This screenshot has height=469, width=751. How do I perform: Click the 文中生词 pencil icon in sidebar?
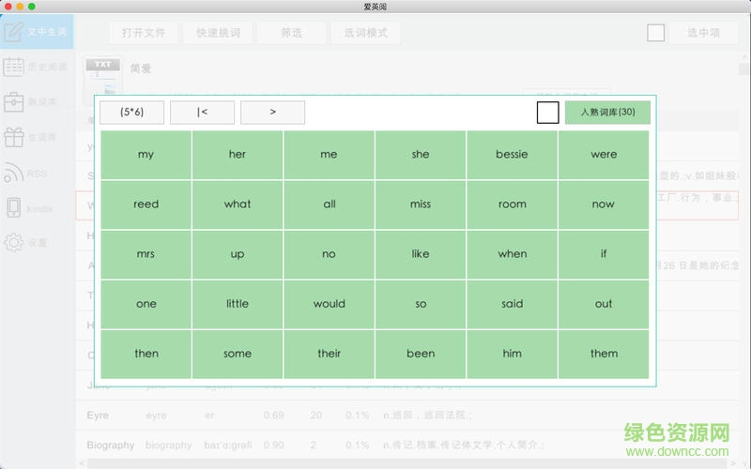[13, 32]
